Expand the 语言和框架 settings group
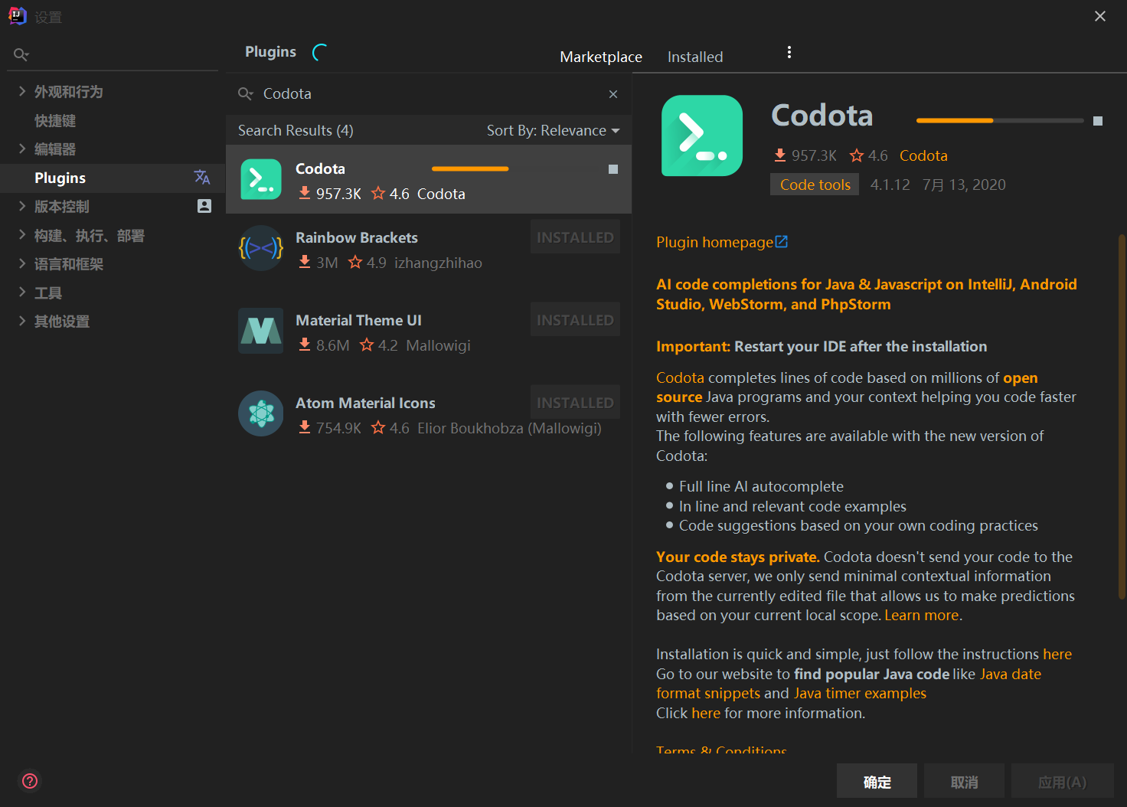The width and height of the screenshot is (1127, 807). 22,263
